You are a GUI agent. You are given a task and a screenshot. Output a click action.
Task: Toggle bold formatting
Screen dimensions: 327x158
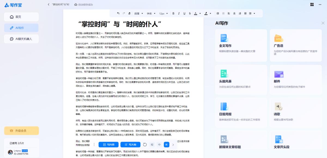173,13
